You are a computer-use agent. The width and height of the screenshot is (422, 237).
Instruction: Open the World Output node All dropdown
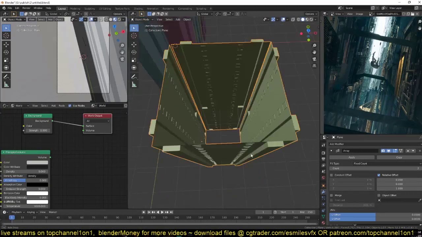tap(98, 121)
